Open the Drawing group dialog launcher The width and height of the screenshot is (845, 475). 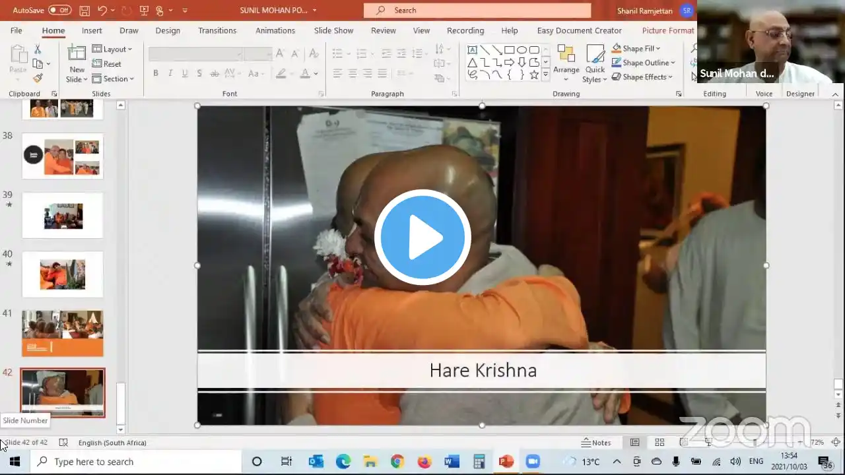679,94
